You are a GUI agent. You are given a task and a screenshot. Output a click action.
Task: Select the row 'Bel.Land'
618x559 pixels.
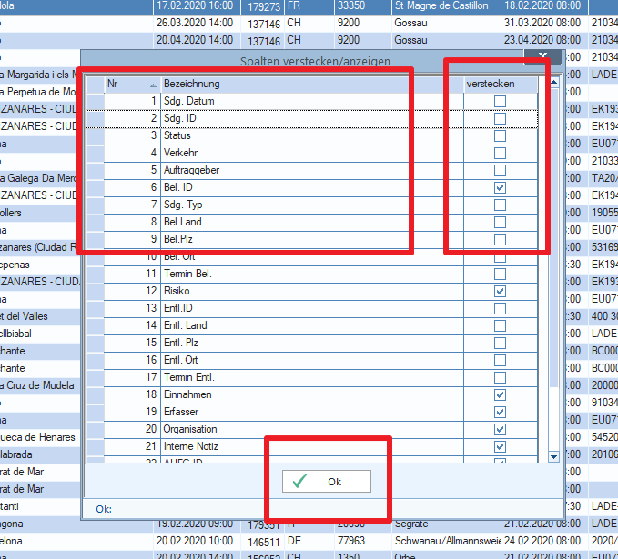pos(312,222)
